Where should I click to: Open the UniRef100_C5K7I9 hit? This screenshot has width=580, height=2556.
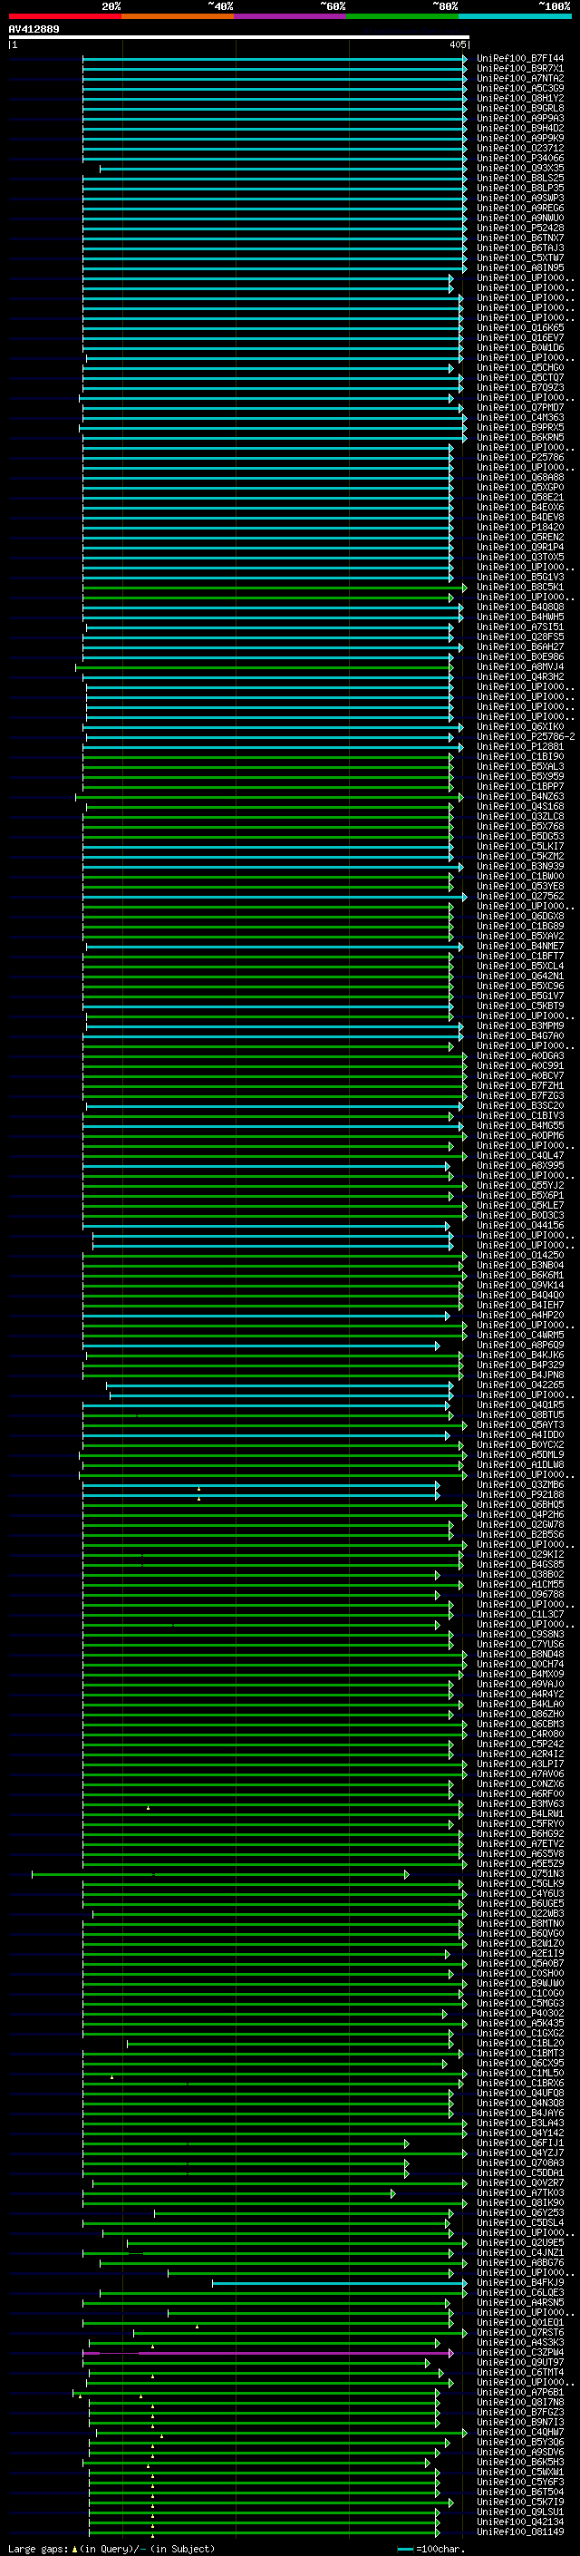pos(519,2503)
